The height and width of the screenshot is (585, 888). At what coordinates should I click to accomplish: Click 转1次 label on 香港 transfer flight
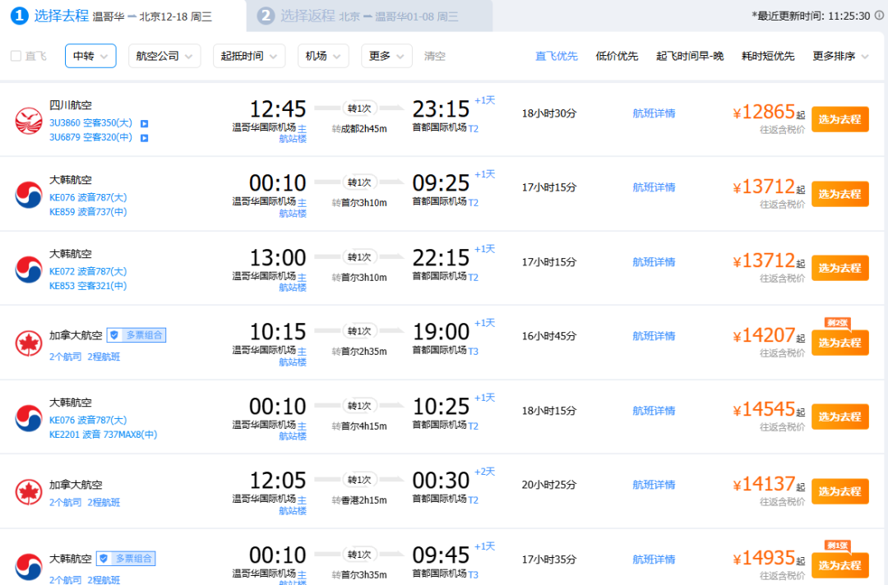click(359, 480)
